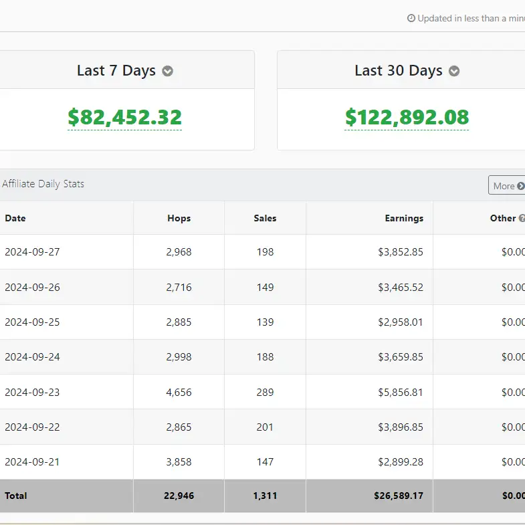525x525 pixels.
Task: Select the 2024-09-21 date cell
Action: [x=32, y=462]
